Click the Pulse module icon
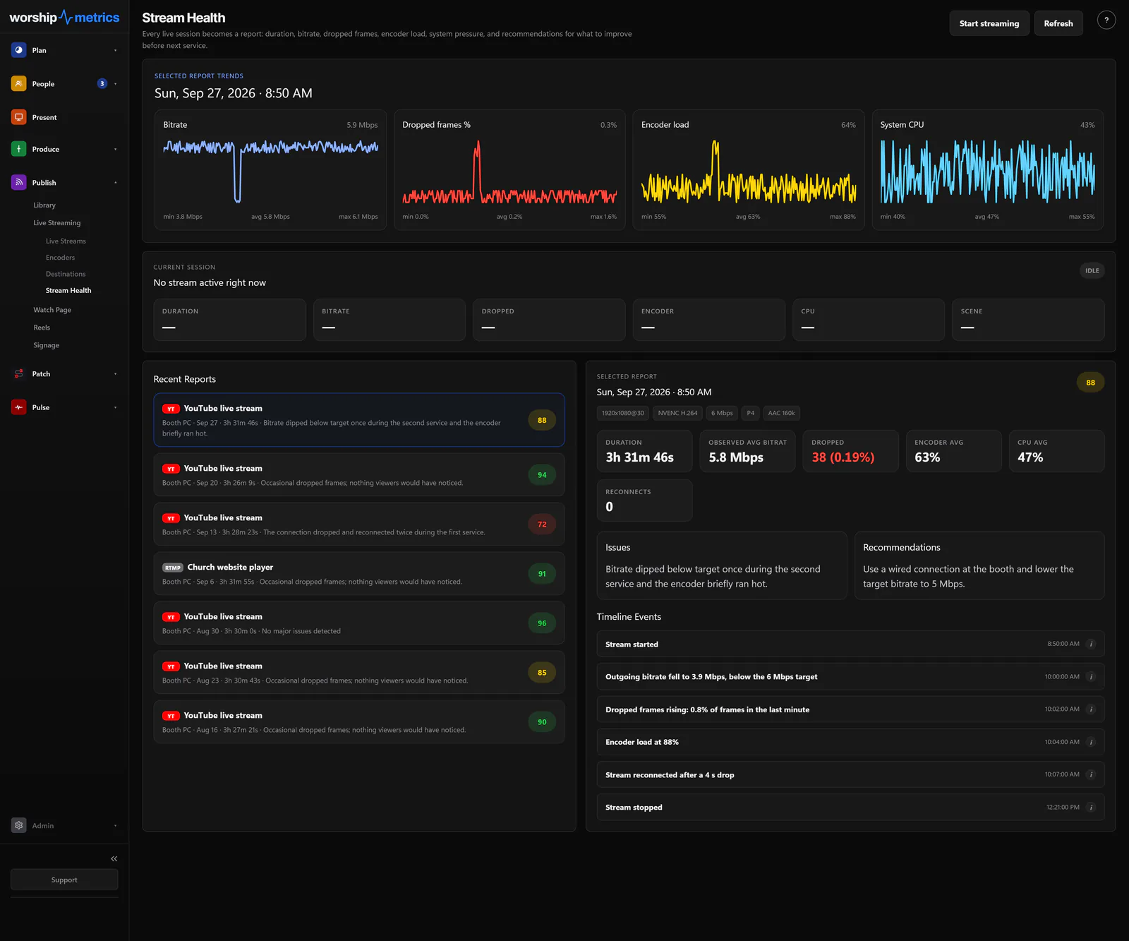Screen dimensions: 1129x941 (19, 407)
